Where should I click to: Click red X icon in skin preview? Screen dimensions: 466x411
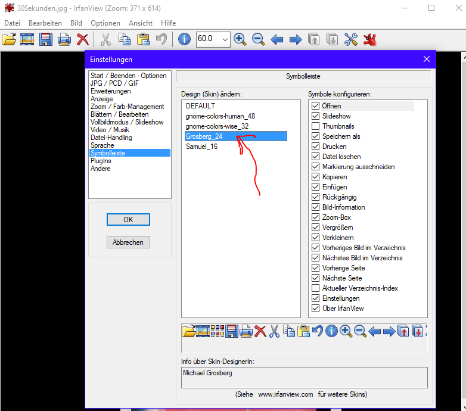click(x=260, y=331)
